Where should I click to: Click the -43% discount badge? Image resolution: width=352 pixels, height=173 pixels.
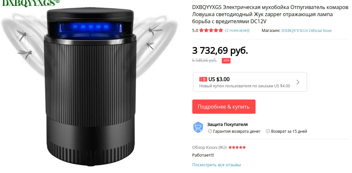pyautogui.click(x=226, y=61)
